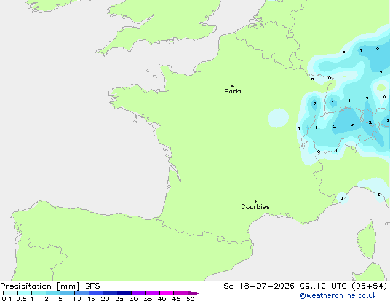Pick the 2–5 mm legend color swatch

pos(53,293)
